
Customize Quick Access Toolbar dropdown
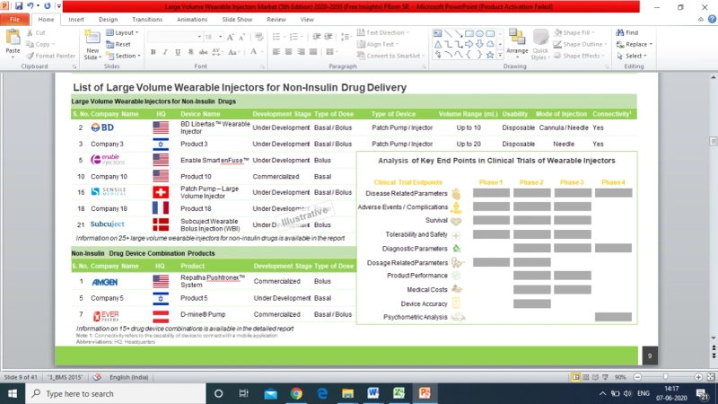point(58,6)
